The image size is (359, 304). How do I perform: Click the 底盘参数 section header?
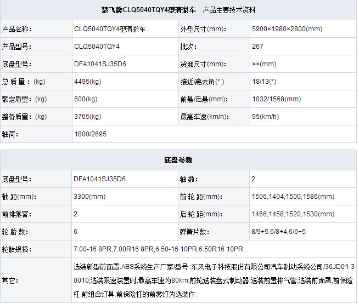(x=178, y=160)
